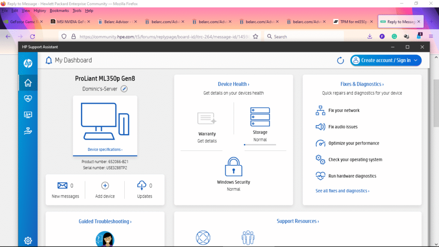Click See all fixes and diagnostics link
Image resolution: width=439 pixels, height=247 pixels.
coord(343,191)
